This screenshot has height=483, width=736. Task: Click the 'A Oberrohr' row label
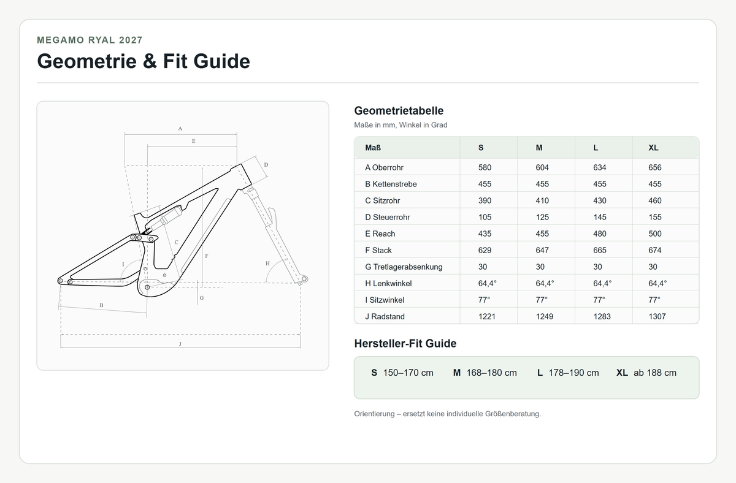[384, 167]
